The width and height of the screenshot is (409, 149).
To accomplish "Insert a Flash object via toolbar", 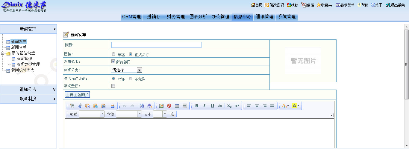I will 169,106.
